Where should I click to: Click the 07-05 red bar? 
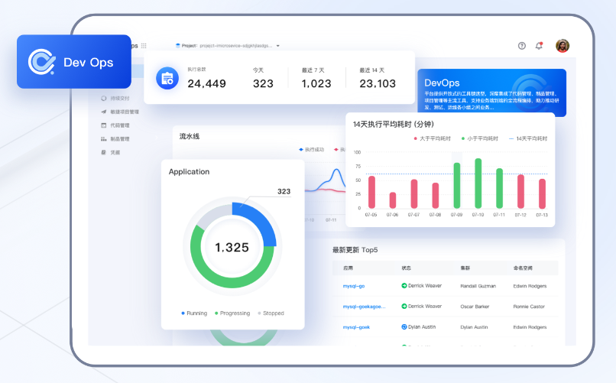pos(371,192)
